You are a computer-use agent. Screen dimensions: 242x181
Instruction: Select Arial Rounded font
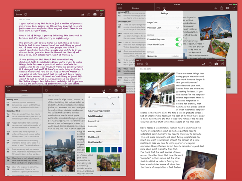105,116
